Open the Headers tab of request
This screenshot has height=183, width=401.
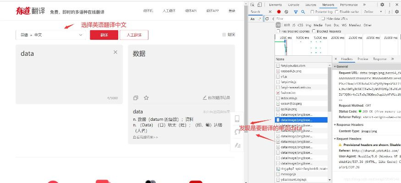[346, 59]
